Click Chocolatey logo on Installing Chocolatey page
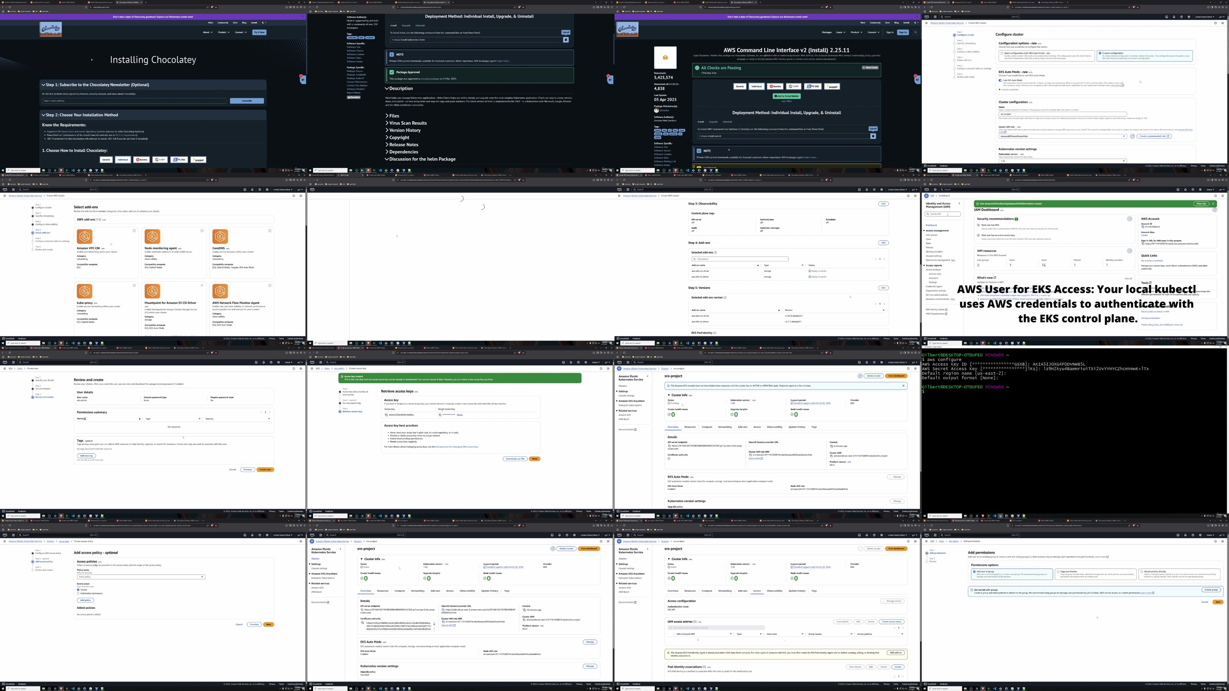The image size is (1229, 691). [x=51, y=29]
